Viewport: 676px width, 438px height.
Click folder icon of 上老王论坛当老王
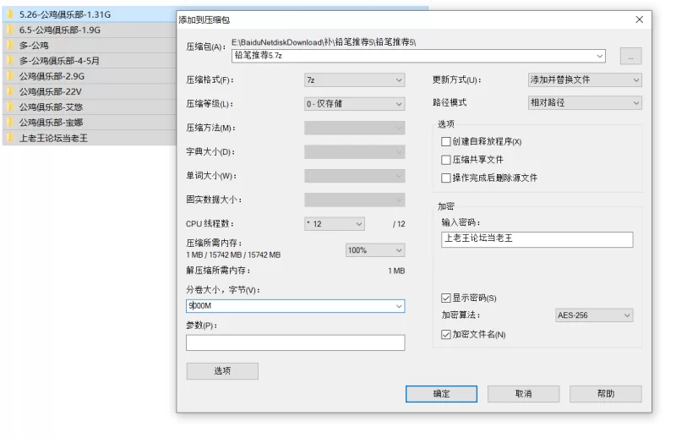pyautogui.click(x=10, y=138)
